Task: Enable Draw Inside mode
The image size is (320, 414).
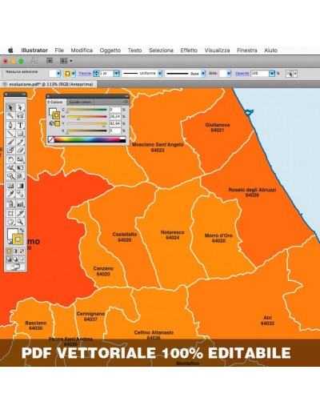Action: [x=22, y=259]
